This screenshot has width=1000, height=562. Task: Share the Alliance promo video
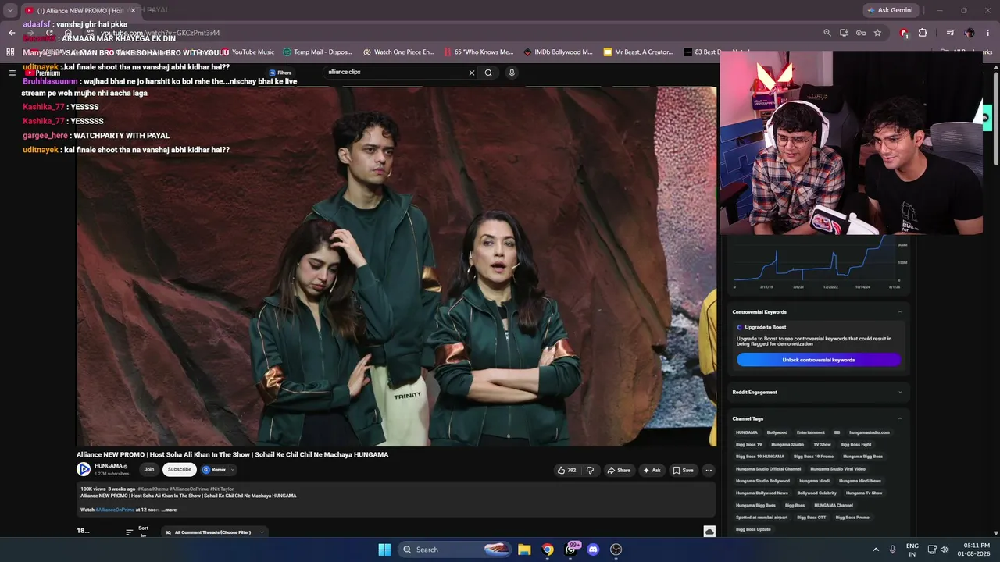(x=618, y=470)
